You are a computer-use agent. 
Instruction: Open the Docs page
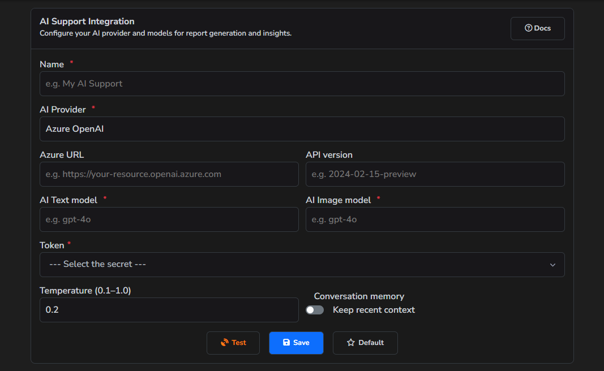click(x=537, y=28)
